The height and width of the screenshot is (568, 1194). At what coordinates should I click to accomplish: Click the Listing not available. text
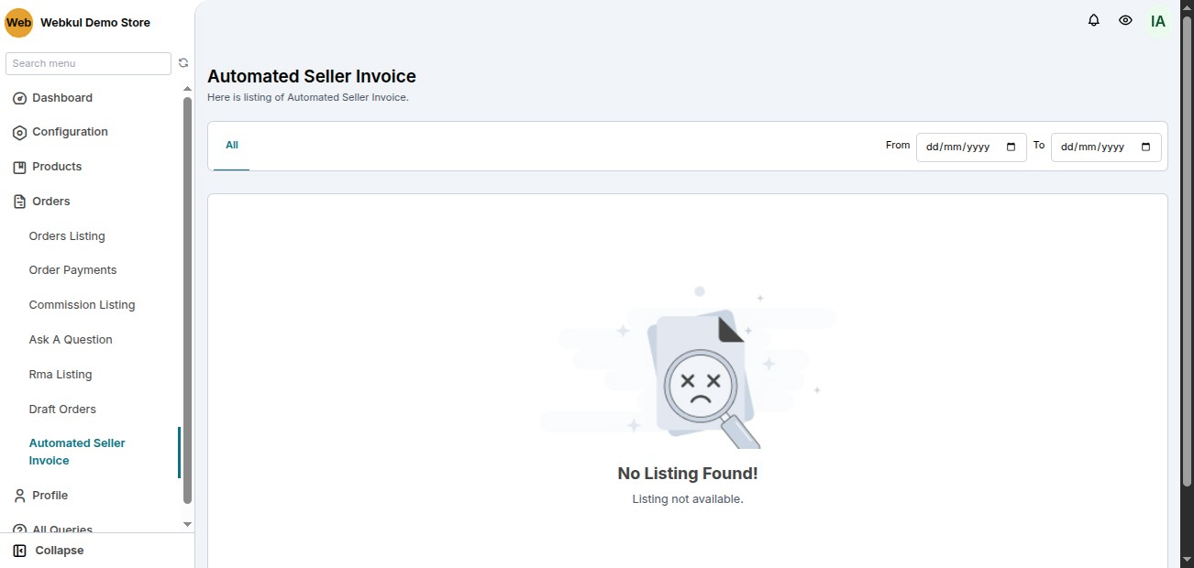coord(688,499)
